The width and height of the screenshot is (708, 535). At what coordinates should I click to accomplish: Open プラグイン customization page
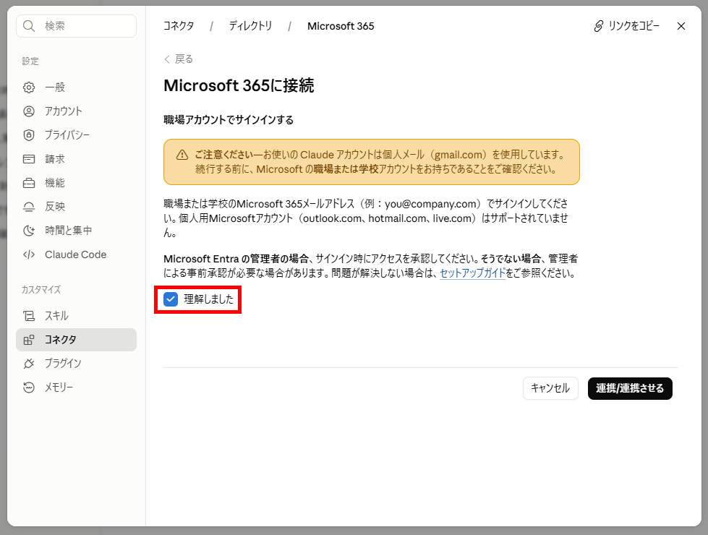coord(77,364)
